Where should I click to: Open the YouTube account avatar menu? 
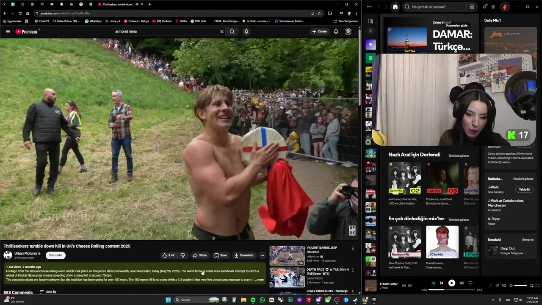(x=348, y=31)
